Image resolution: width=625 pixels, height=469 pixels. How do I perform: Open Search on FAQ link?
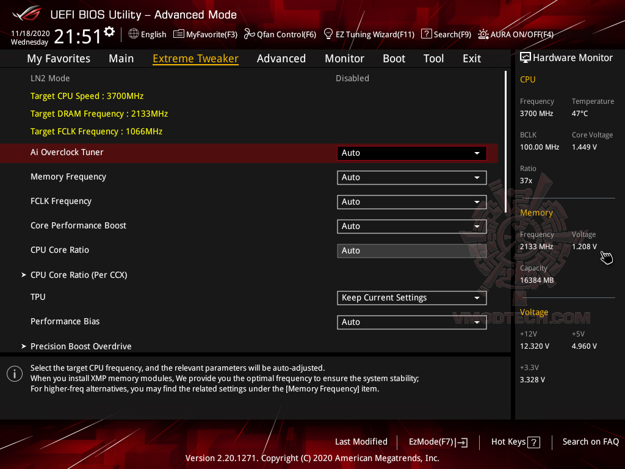coord(590,442)
